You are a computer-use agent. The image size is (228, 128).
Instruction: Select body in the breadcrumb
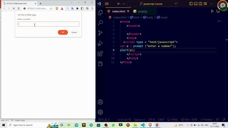tap(150, 17)
